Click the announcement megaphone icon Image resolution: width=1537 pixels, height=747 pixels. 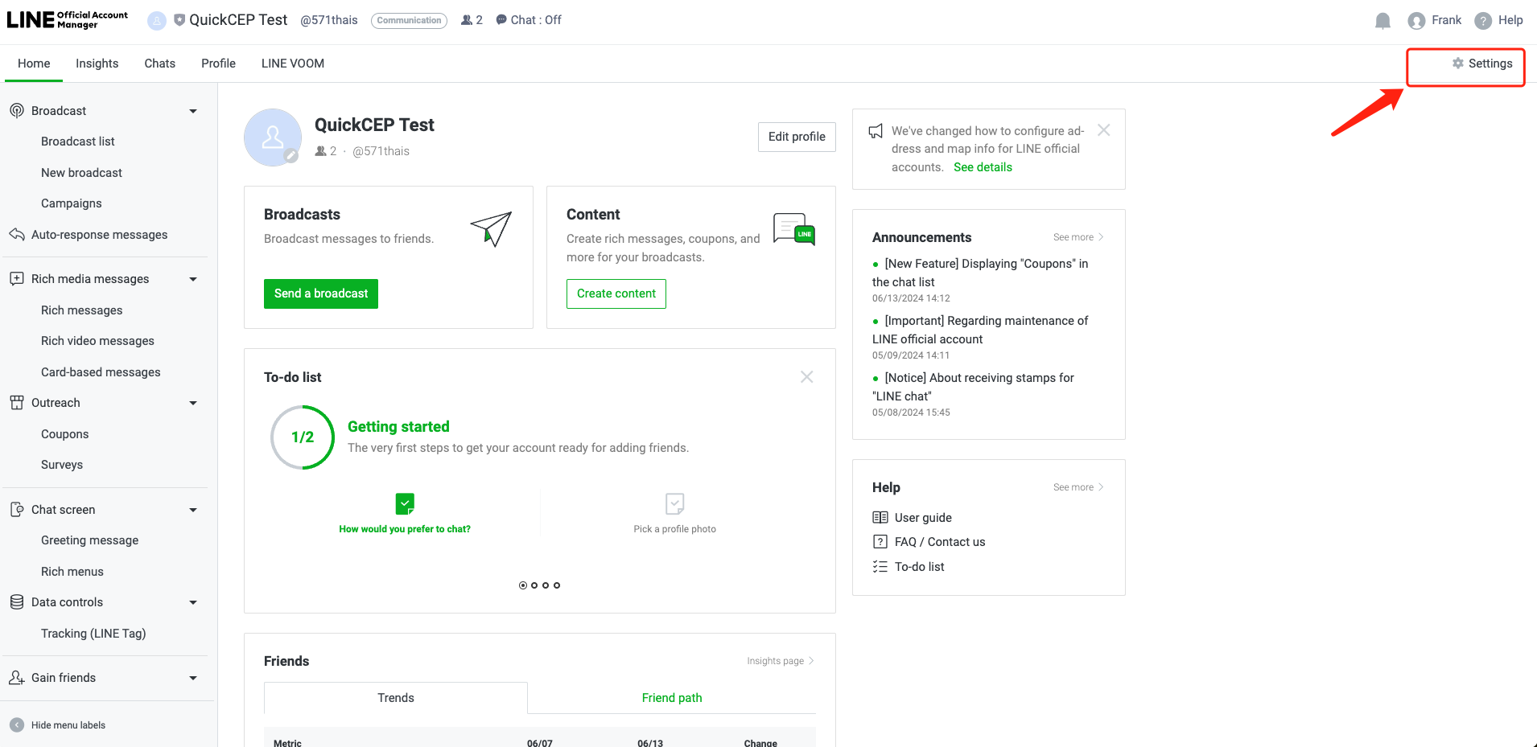(876, 131)
